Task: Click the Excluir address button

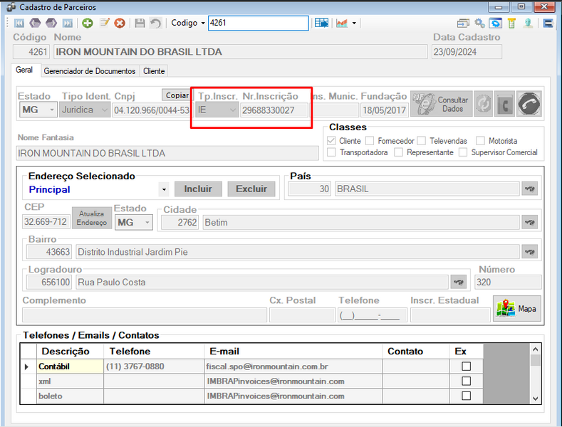Action: point(251,189)
